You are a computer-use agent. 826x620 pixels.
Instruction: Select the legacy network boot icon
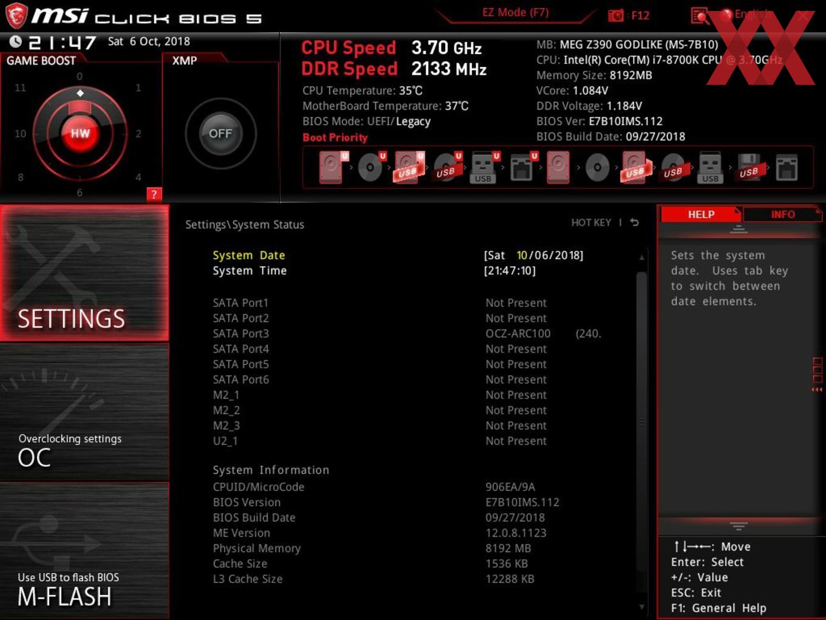tap(787, 167)
